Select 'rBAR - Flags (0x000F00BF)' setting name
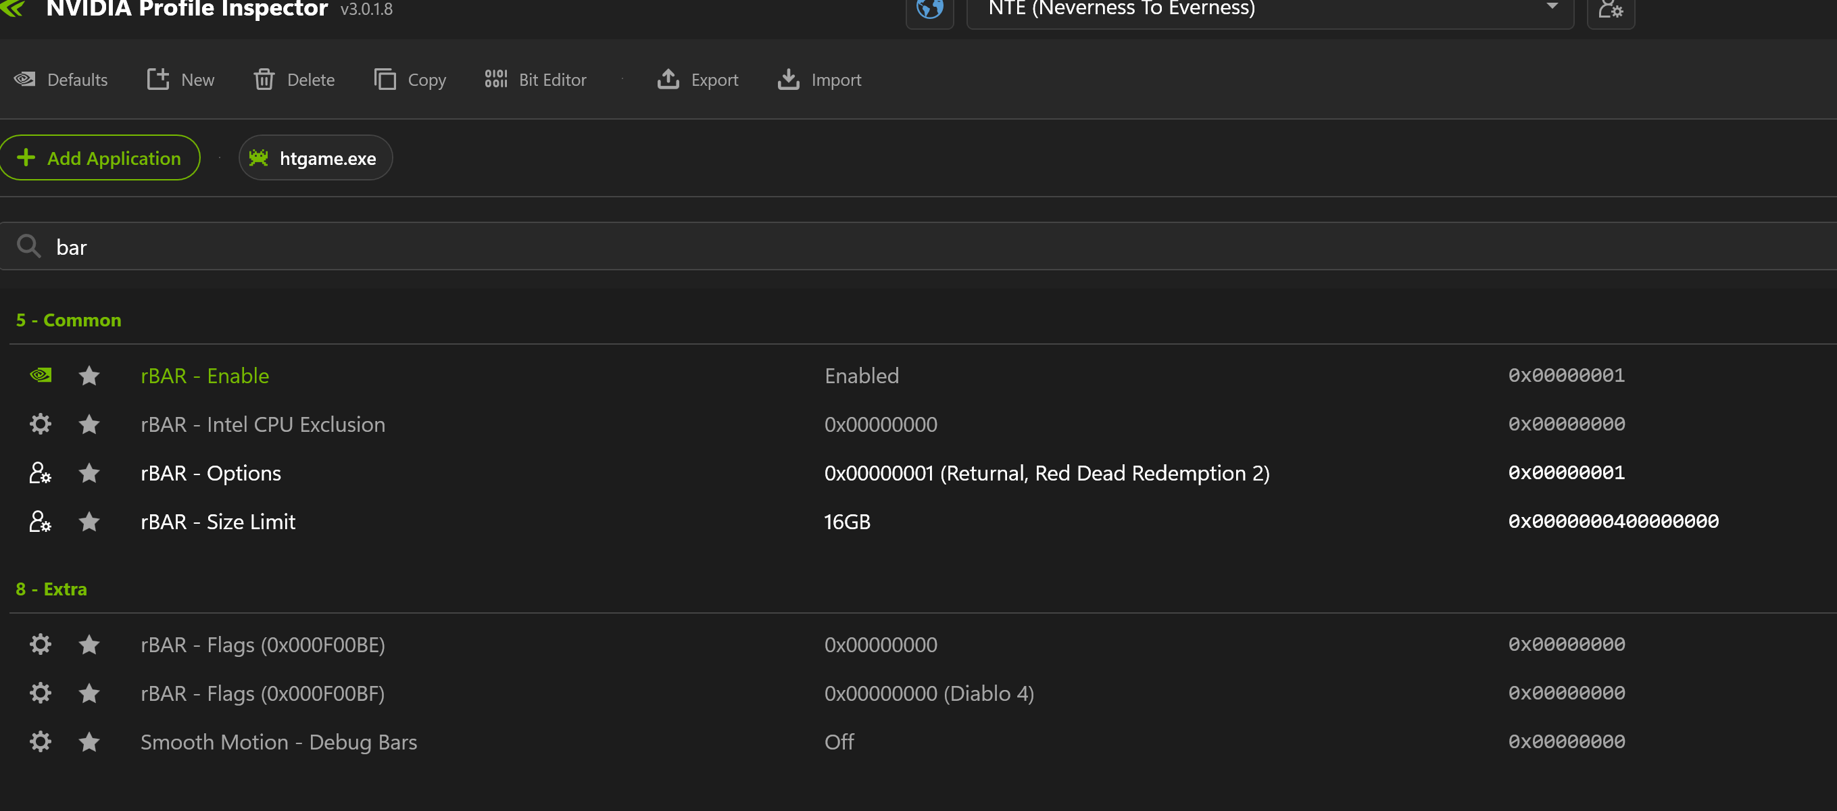Screen dimensions: 1837x811 (x=262, y=693)
